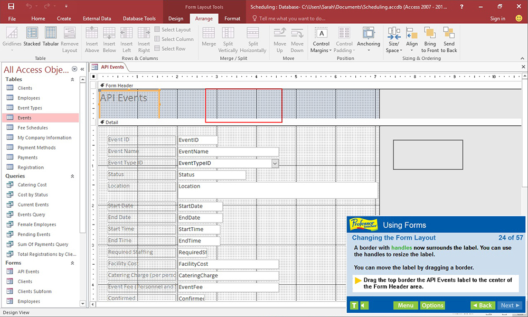Click the Merge cells icon
528x317 pixels.
click(209, 33)
